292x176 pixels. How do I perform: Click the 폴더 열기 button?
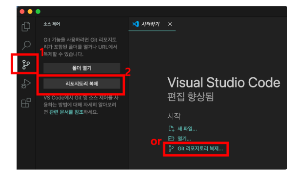point(82,68)
